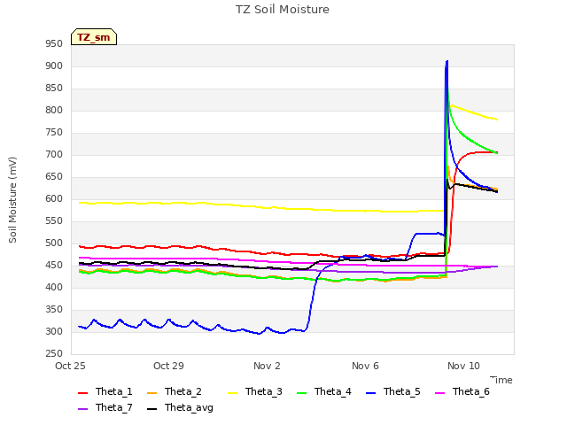Screen dimensions: 567x425
Task: Click the Nov 10 x-axis tick label
Action: [463, 366]
